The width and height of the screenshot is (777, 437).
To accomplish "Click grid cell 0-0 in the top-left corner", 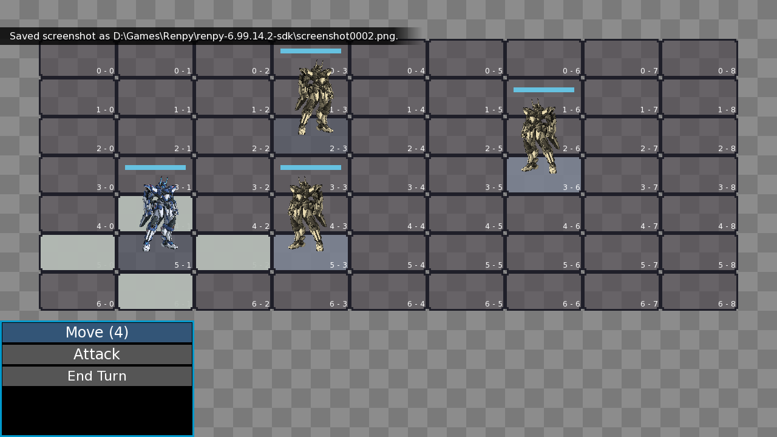I will coord(77,58).
